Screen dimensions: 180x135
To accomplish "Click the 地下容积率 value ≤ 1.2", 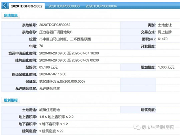I will (x=54, y=124).
